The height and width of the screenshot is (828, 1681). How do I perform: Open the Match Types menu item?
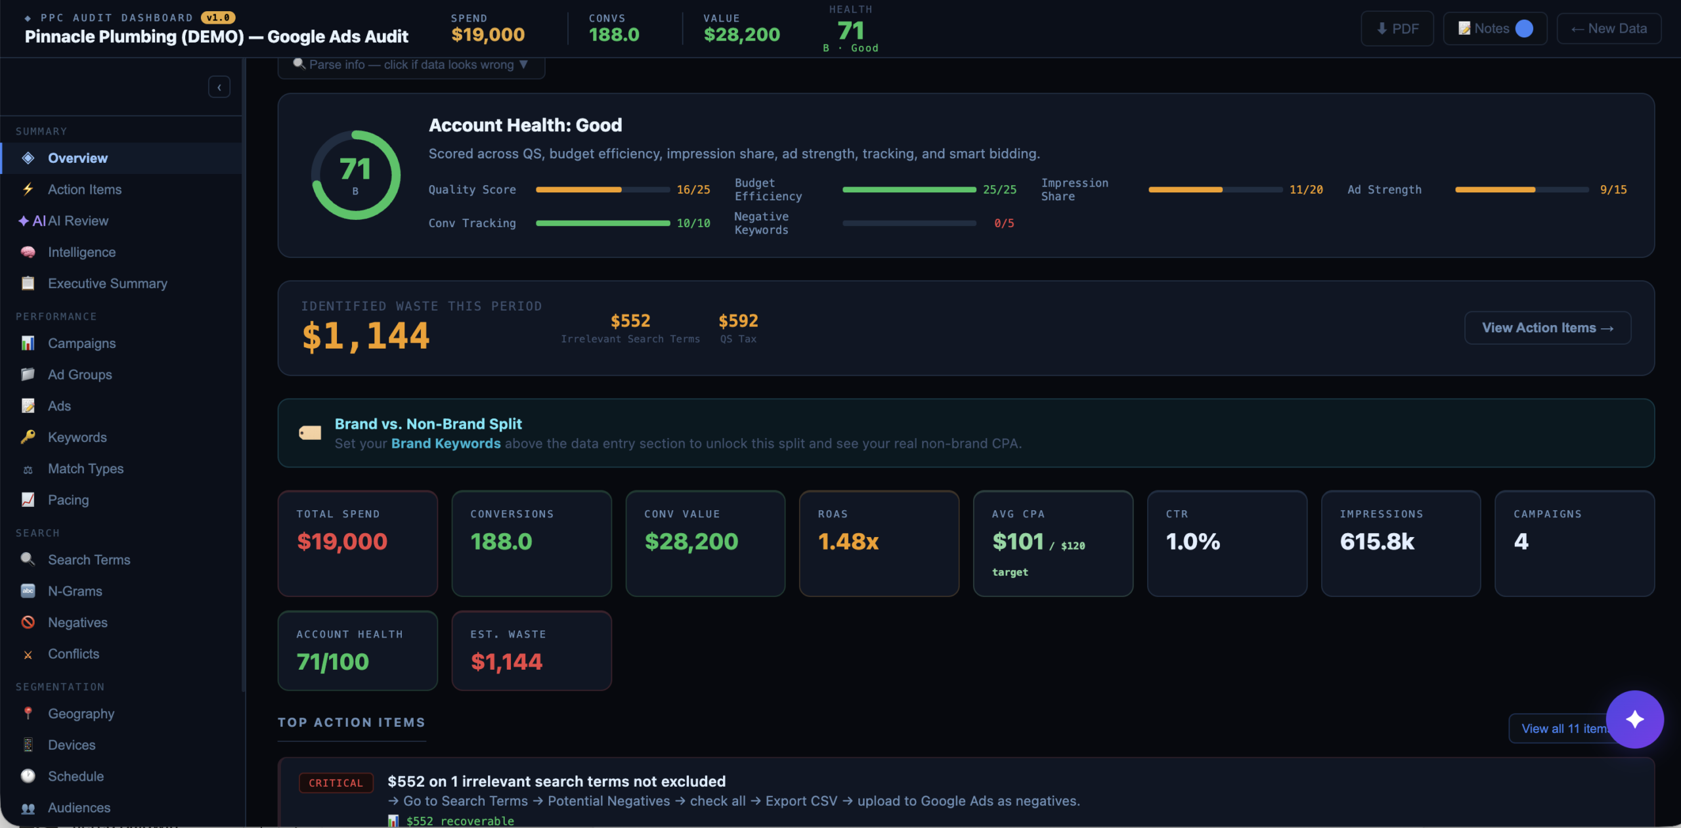point(85,468)
